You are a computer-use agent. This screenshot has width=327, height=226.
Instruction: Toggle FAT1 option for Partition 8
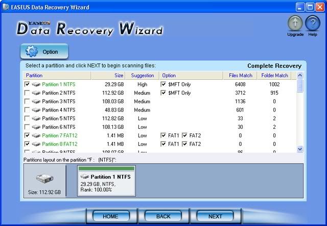(163, 144)
